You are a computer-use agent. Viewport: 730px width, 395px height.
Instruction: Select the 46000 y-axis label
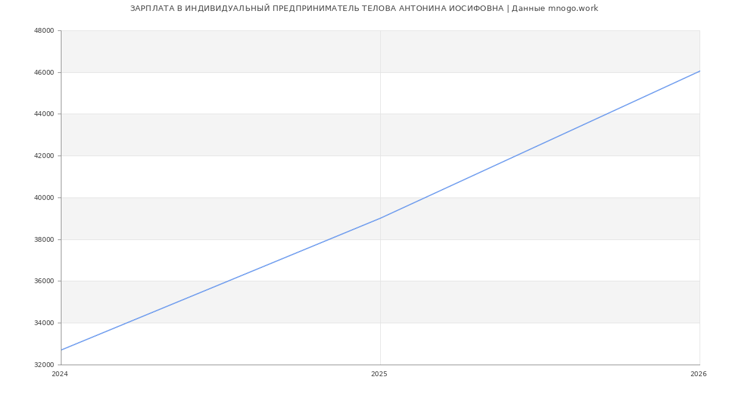coord(44,72)
